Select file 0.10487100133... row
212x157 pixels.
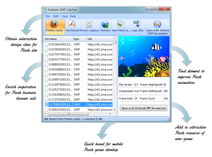point(78,79)
